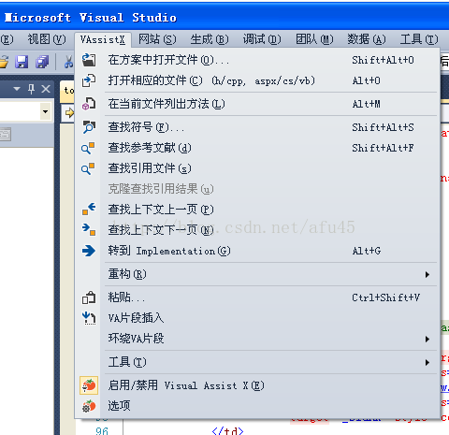449x435 pixels.
Task: Click the Open folder toolbar icon
Action: click(4, 62)
